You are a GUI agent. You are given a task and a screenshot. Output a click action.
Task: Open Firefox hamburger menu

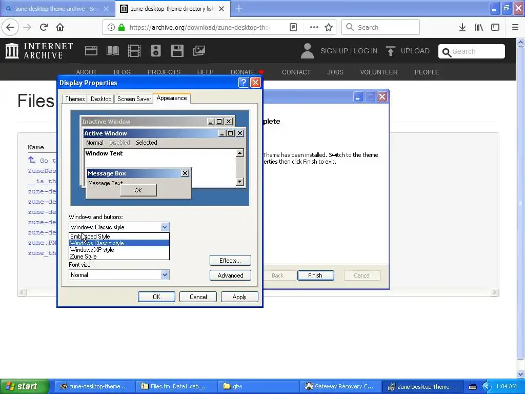point(515,27)
